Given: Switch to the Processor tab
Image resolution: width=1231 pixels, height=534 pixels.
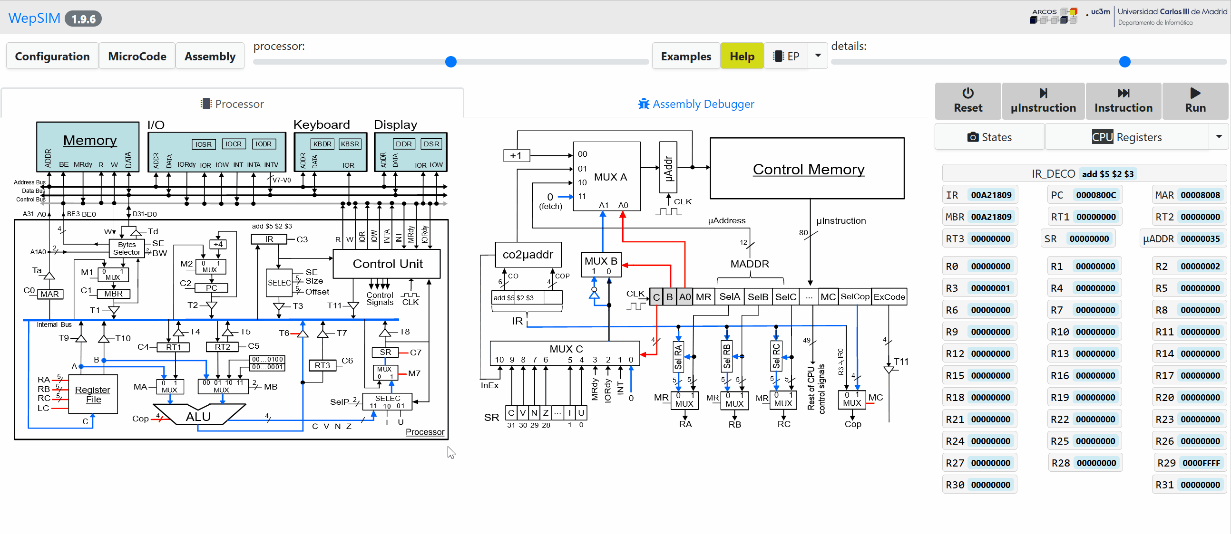Looking at the screenshot, I should [232, 104].
